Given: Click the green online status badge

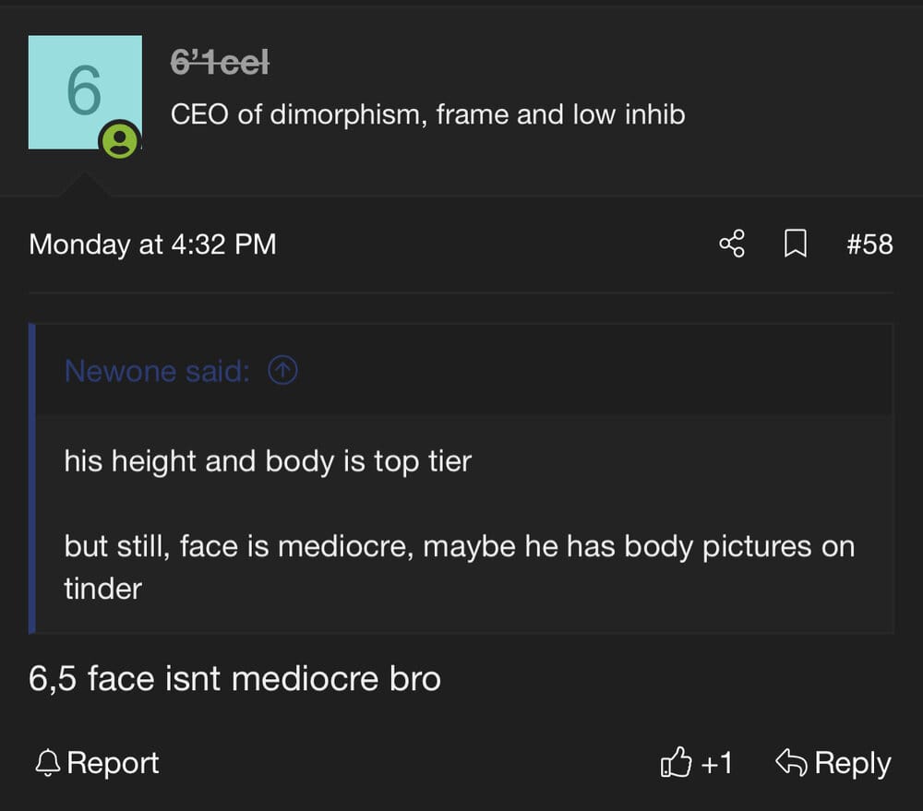Looking at the screenshot, I should click(120, 140).
